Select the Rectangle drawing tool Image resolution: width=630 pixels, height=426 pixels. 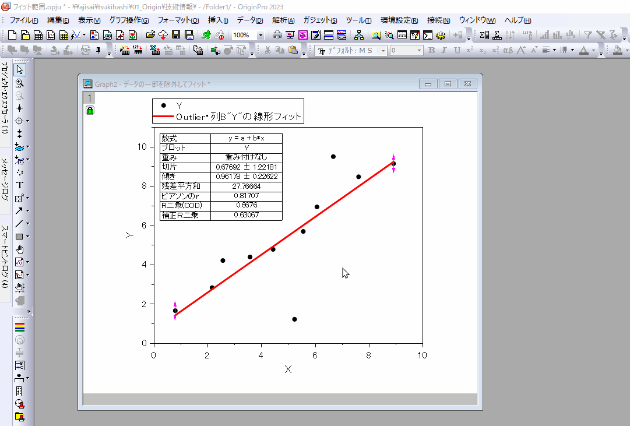tap(19, 236)
